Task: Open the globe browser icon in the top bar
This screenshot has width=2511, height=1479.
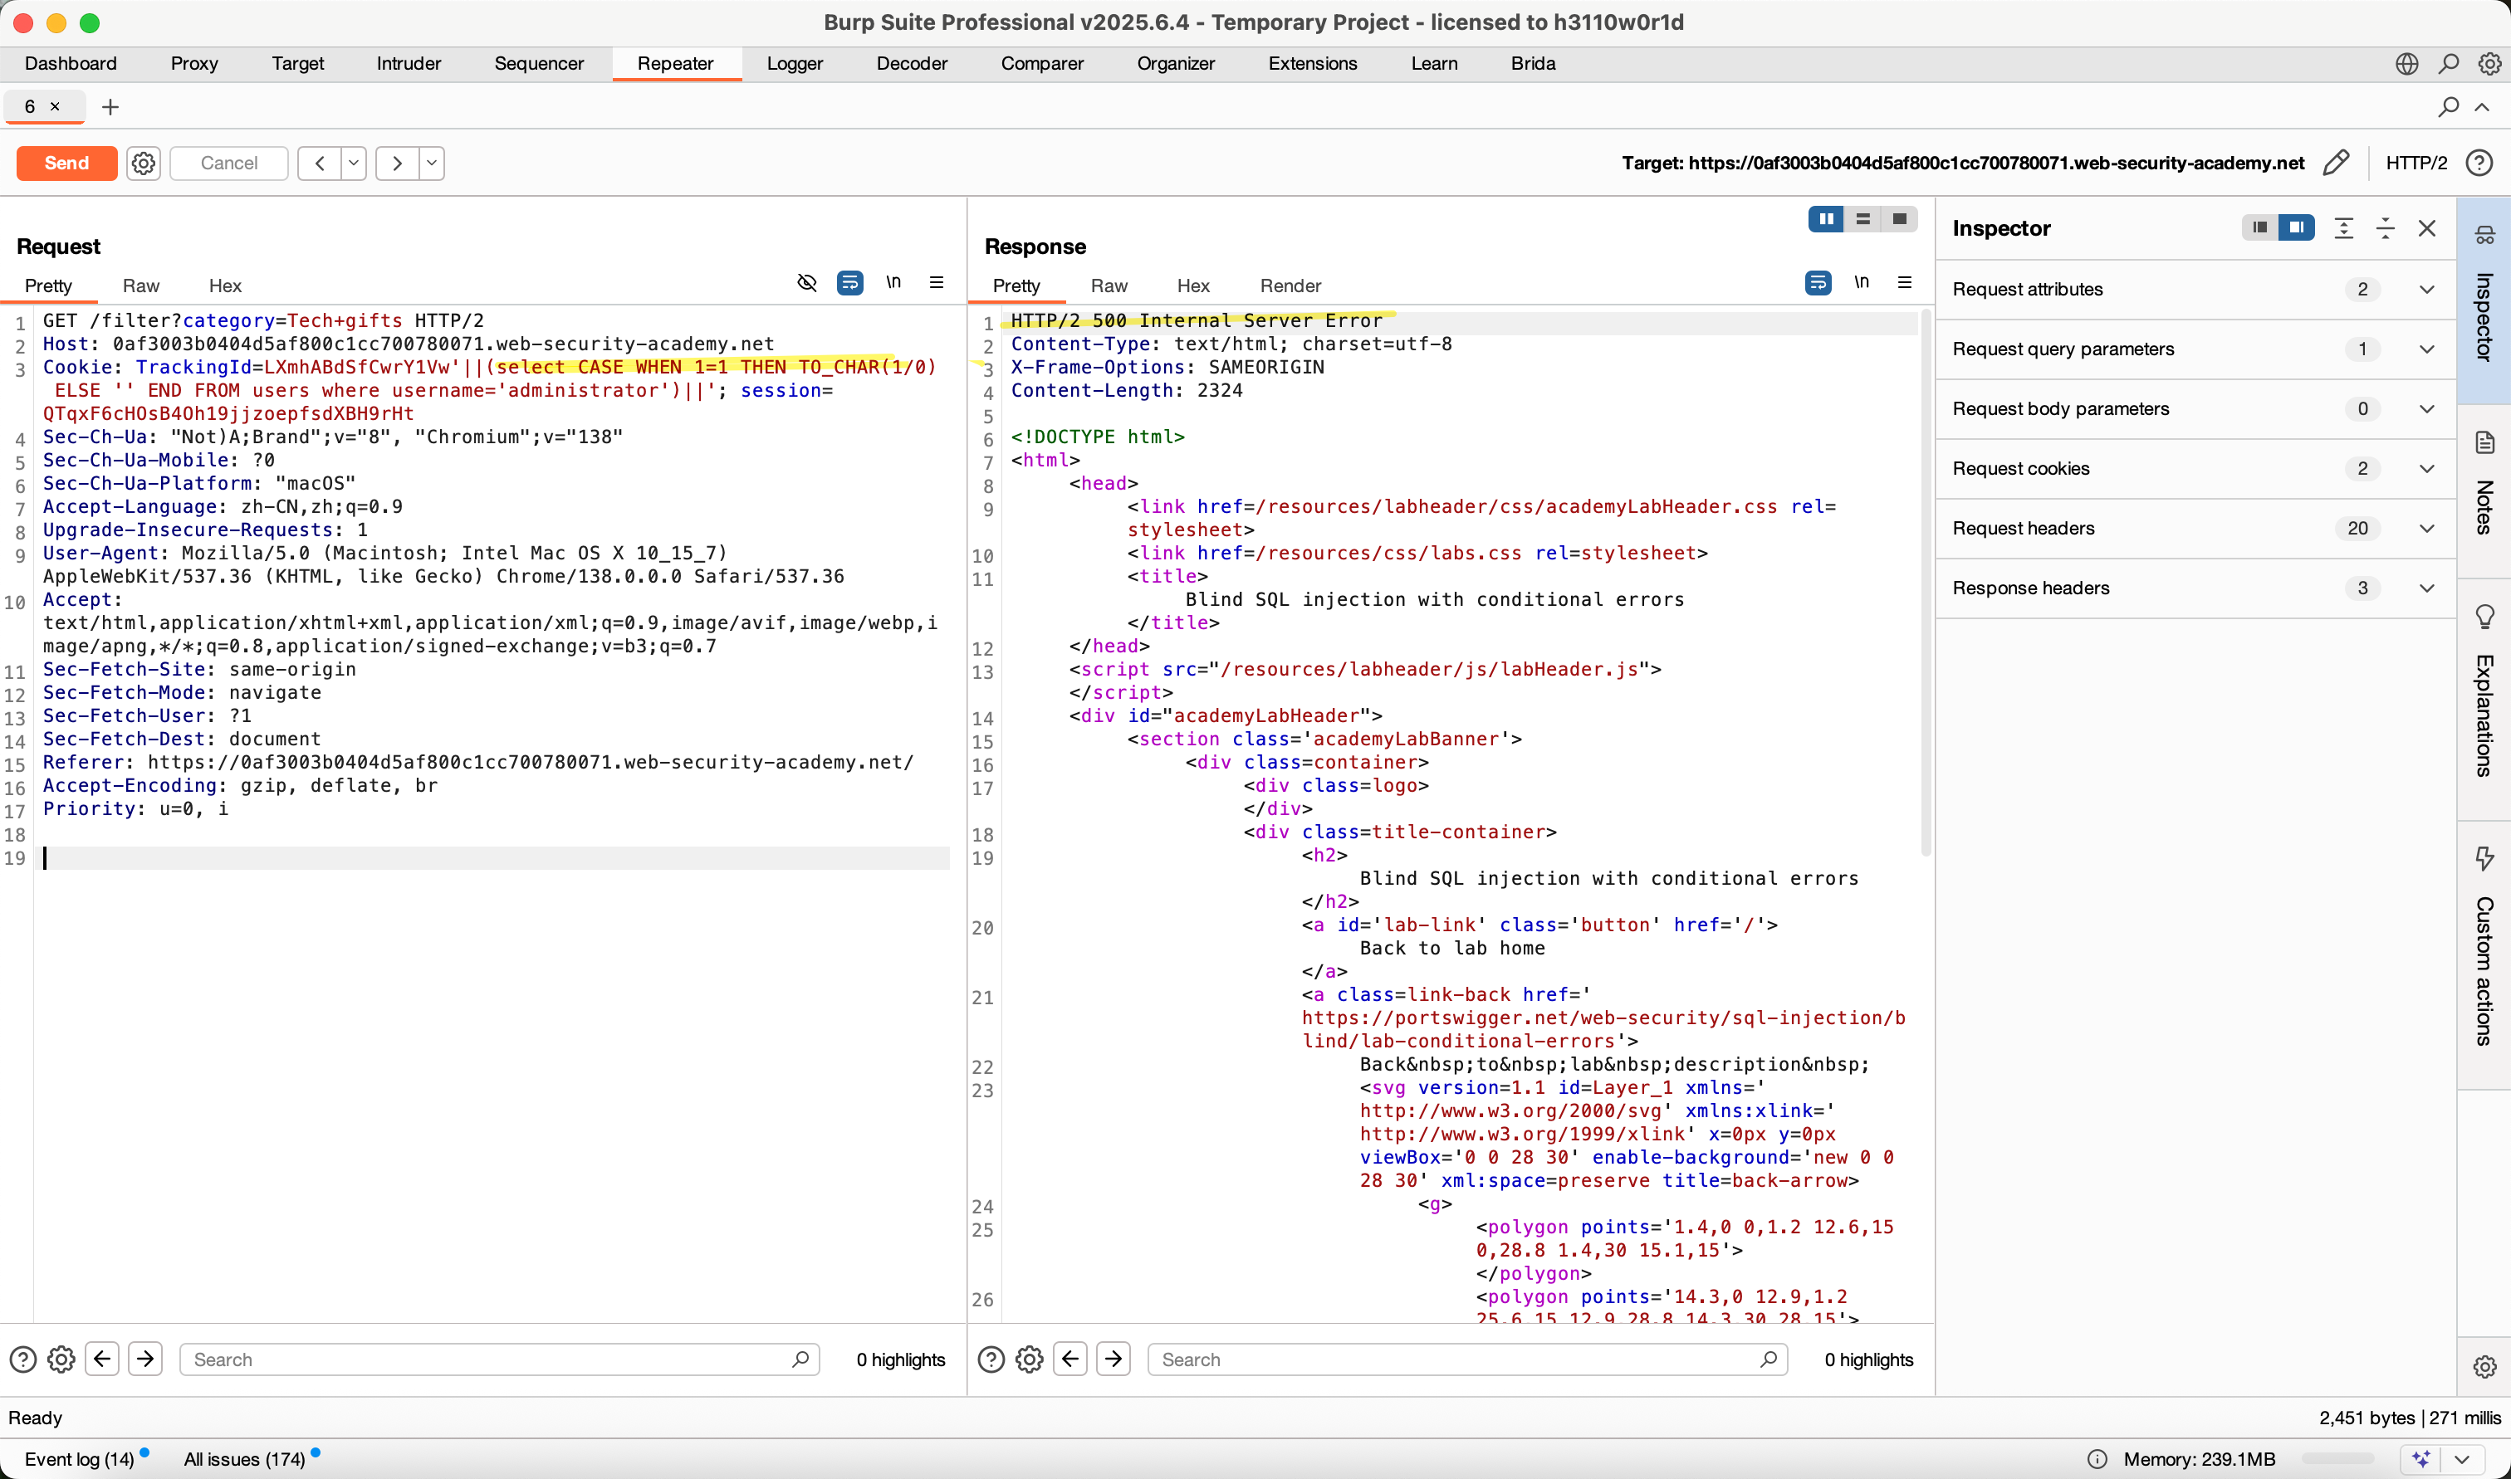Action: [2406, 64]
